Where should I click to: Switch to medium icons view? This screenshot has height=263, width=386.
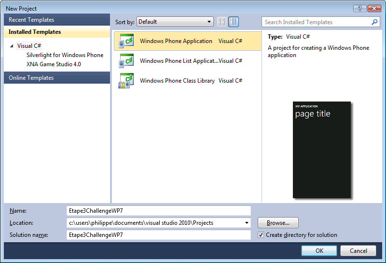[234, 22]
